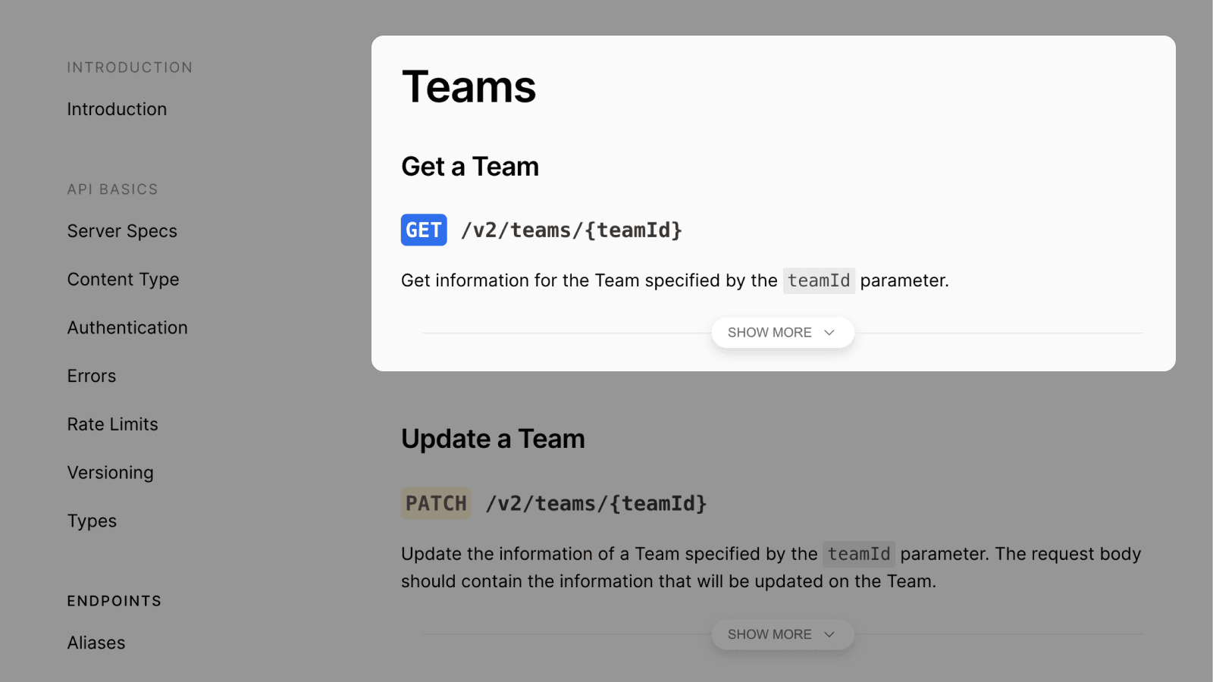Go to Server Specs section
This screenshot has width=1213, height=682.
tap(122, 231)
